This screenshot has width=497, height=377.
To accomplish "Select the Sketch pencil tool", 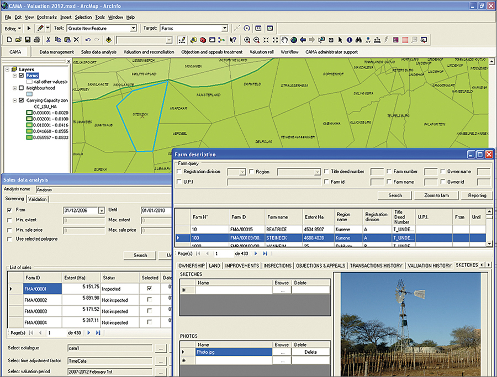I will tap(40, 28).
